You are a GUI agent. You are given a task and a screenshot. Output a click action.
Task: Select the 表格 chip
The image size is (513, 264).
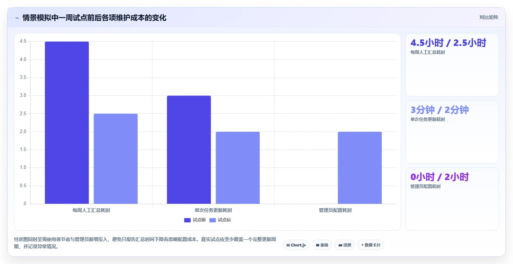(x=322, y=245)
